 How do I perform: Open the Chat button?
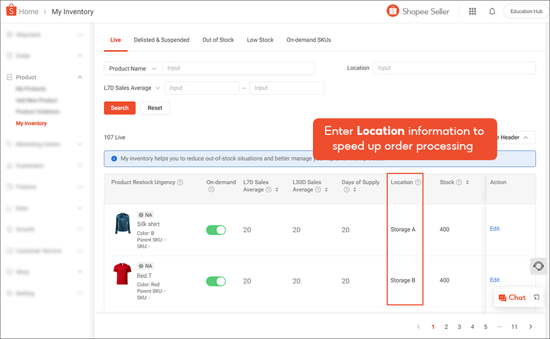click(512, 298)
